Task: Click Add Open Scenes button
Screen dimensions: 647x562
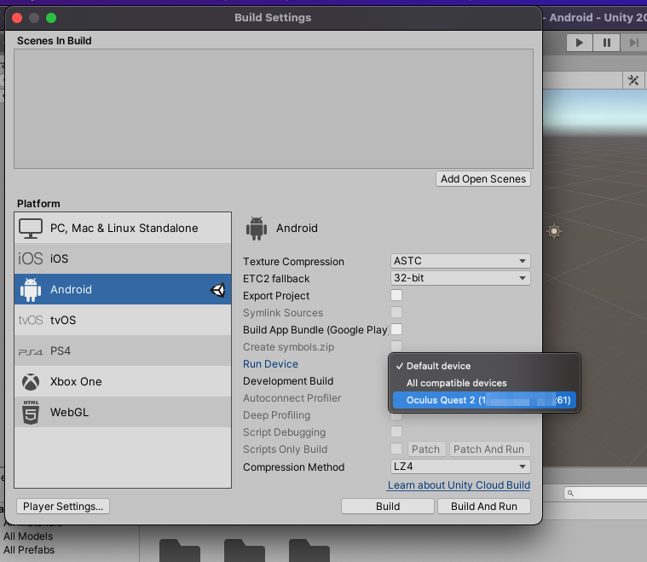Action: [x=483, y=179]
